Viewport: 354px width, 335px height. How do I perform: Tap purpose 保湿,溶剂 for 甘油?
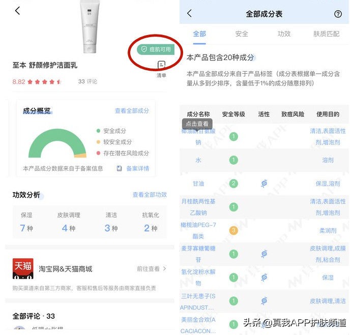coord(328,184)
